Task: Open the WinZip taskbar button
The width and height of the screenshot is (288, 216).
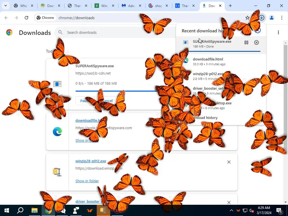Action: [103, 210]
